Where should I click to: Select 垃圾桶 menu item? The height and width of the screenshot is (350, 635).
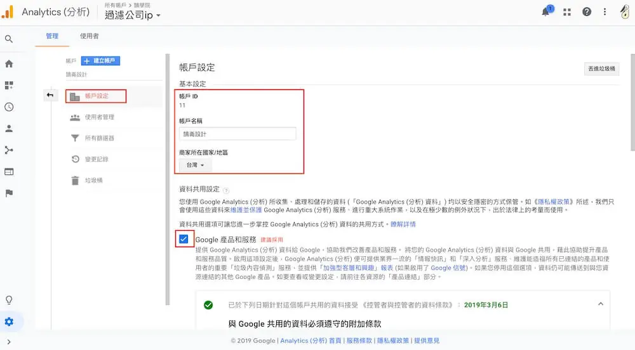click(93, 180)
